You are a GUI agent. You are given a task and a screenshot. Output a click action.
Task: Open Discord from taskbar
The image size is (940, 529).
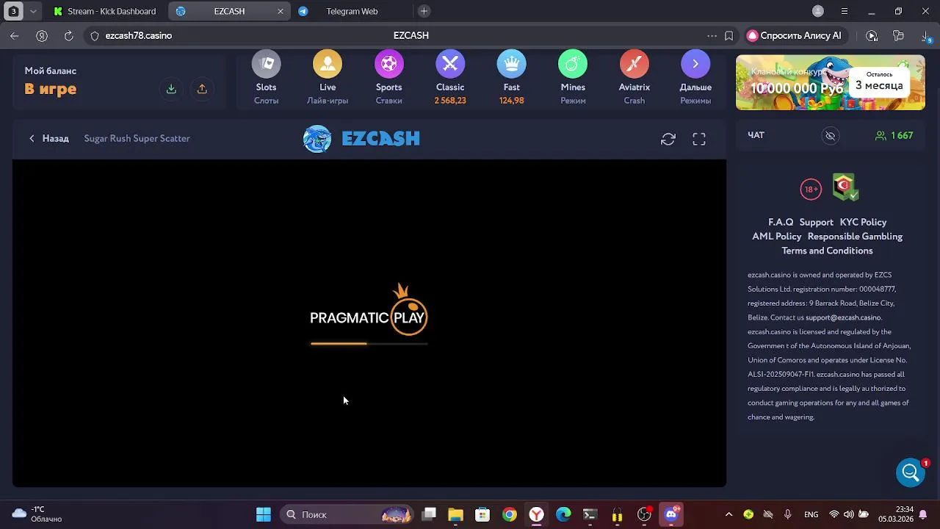pos(671,514)
